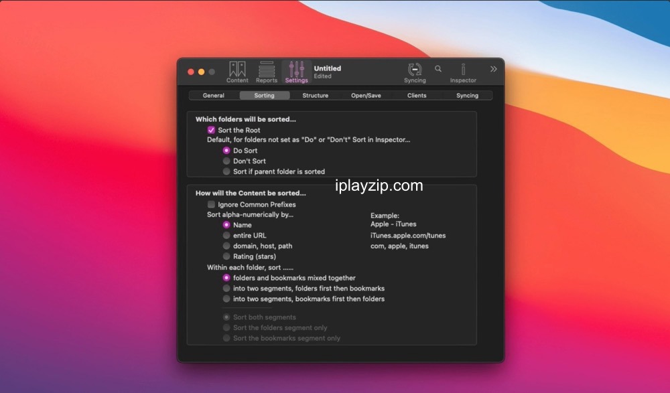The height and width of the screenshot is (393, 670).
Task: Select sort by entire URL
Action: click(x=226, y=236)
